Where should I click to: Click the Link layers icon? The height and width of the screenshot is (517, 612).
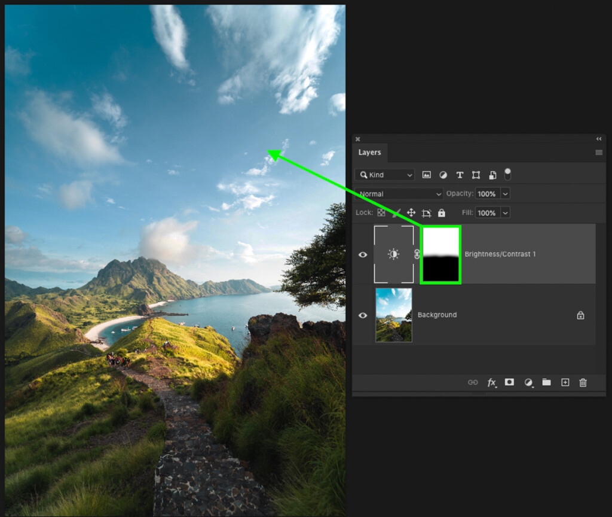pos(473,382)
